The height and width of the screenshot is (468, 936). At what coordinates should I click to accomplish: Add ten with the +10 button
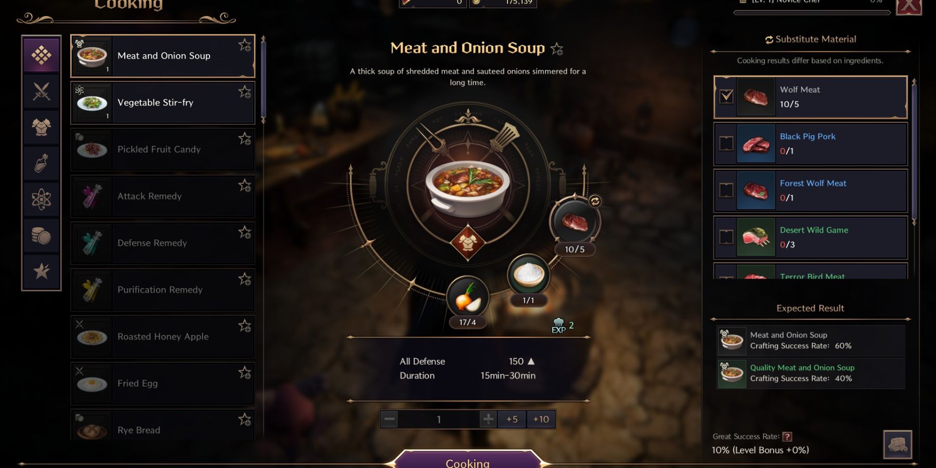click(541, 419)
